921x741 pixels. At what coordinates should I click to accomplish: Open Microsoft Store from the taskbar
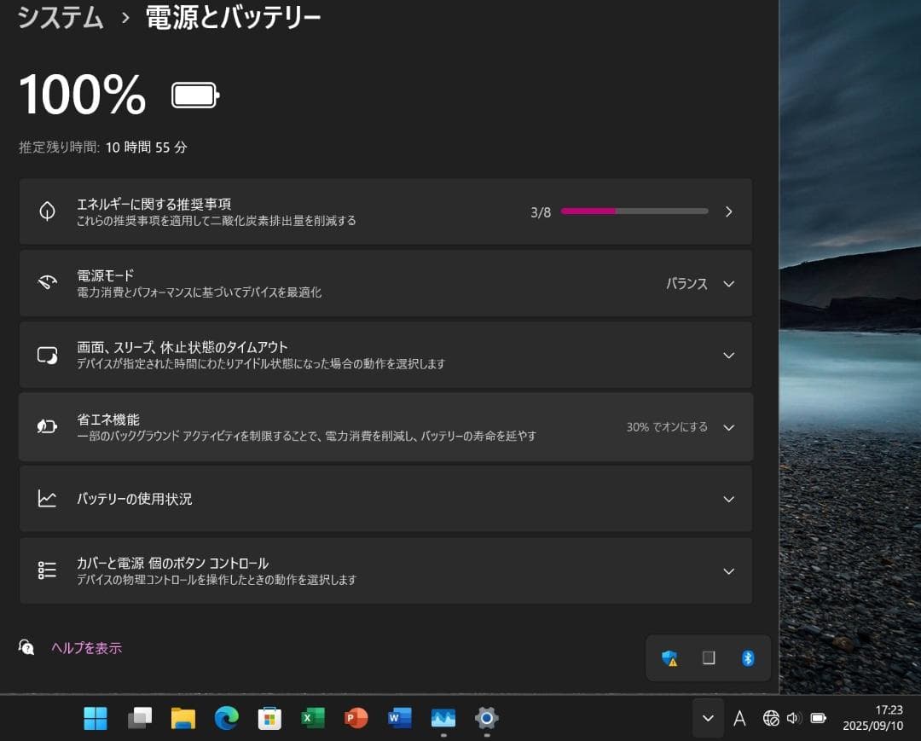click(x=269, y=719)
